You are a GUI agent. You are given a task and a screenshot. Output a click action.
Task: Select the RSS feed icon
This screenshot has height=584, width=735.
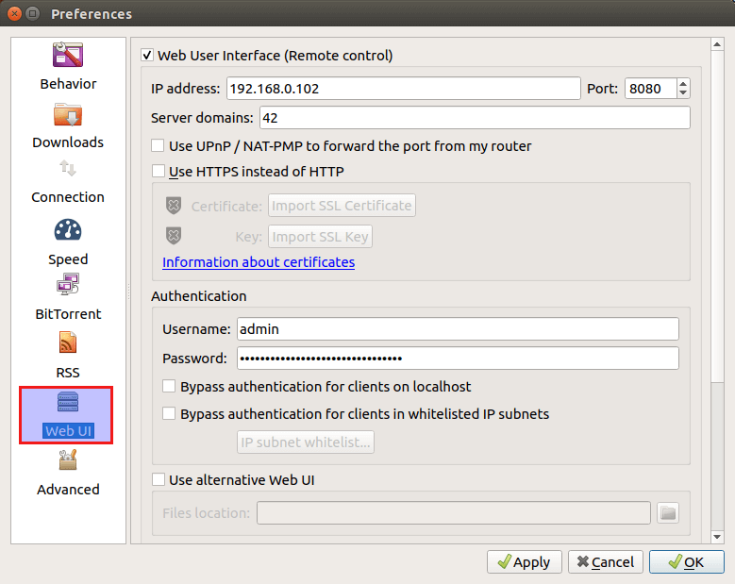[68, 343]
